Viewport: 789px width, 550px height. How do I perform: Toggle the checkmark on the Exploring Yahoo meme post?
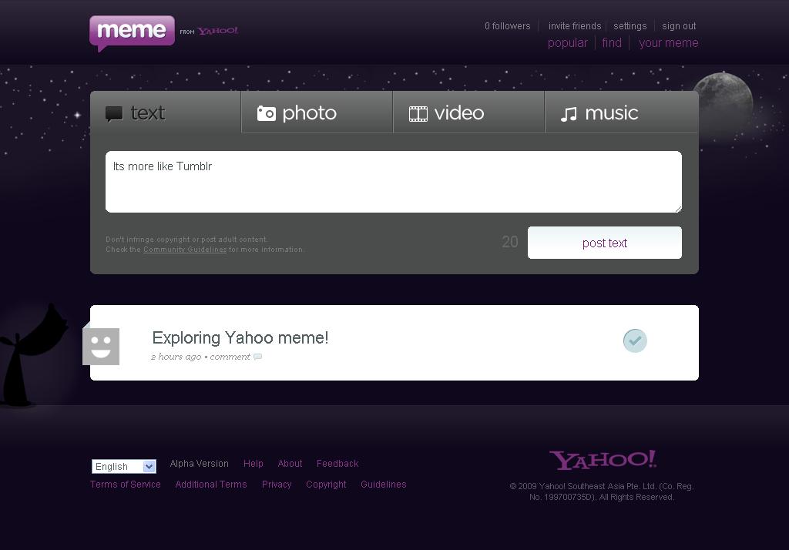[x=635, y=340]
